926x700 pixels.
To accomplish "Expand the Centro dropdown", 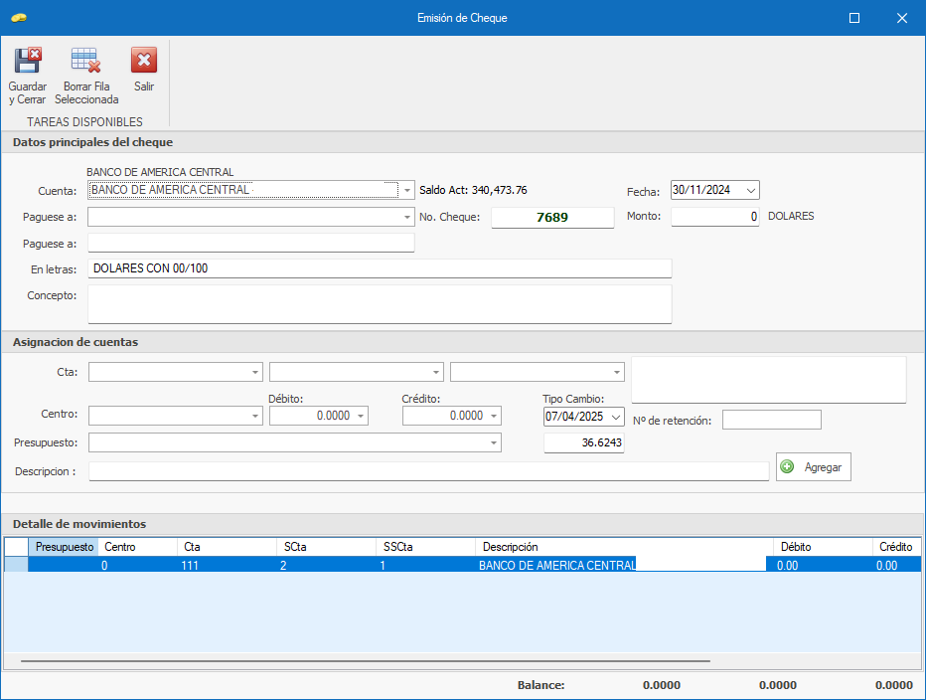I will coord(255,416).
